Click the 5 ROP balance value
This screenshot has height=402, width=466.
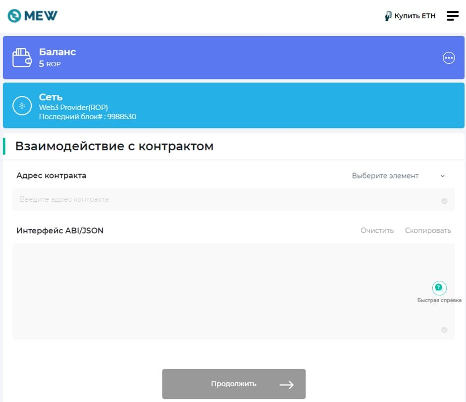50,64
